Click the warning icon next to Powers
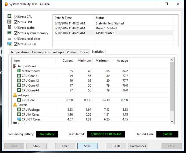 (x=15, y=105)
